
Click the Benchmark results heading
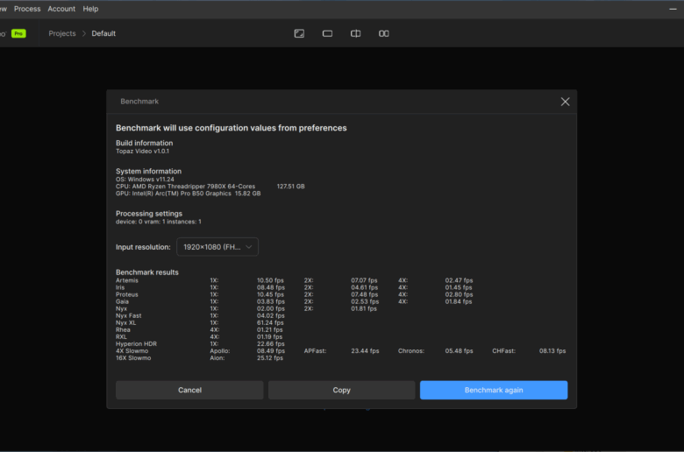pos(147,272)
